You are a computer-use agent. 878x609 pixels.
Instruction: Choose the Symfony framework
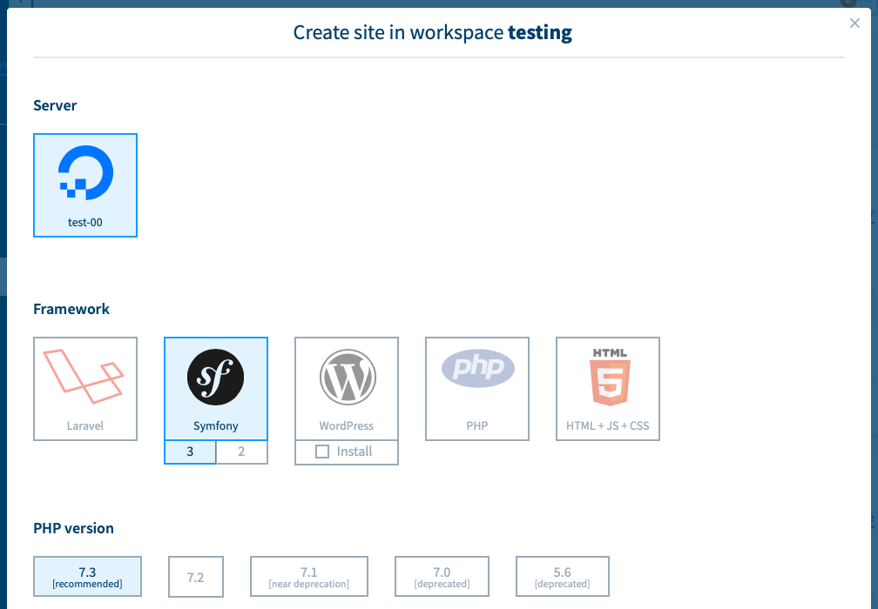[216, 389]
